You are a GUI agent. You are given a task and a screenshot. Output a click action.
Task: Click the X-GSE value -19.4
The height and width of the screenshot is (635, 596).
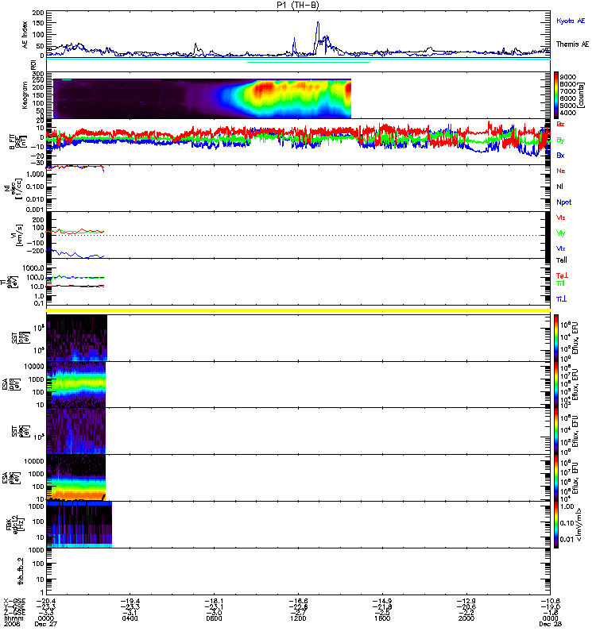coord(130,601)
